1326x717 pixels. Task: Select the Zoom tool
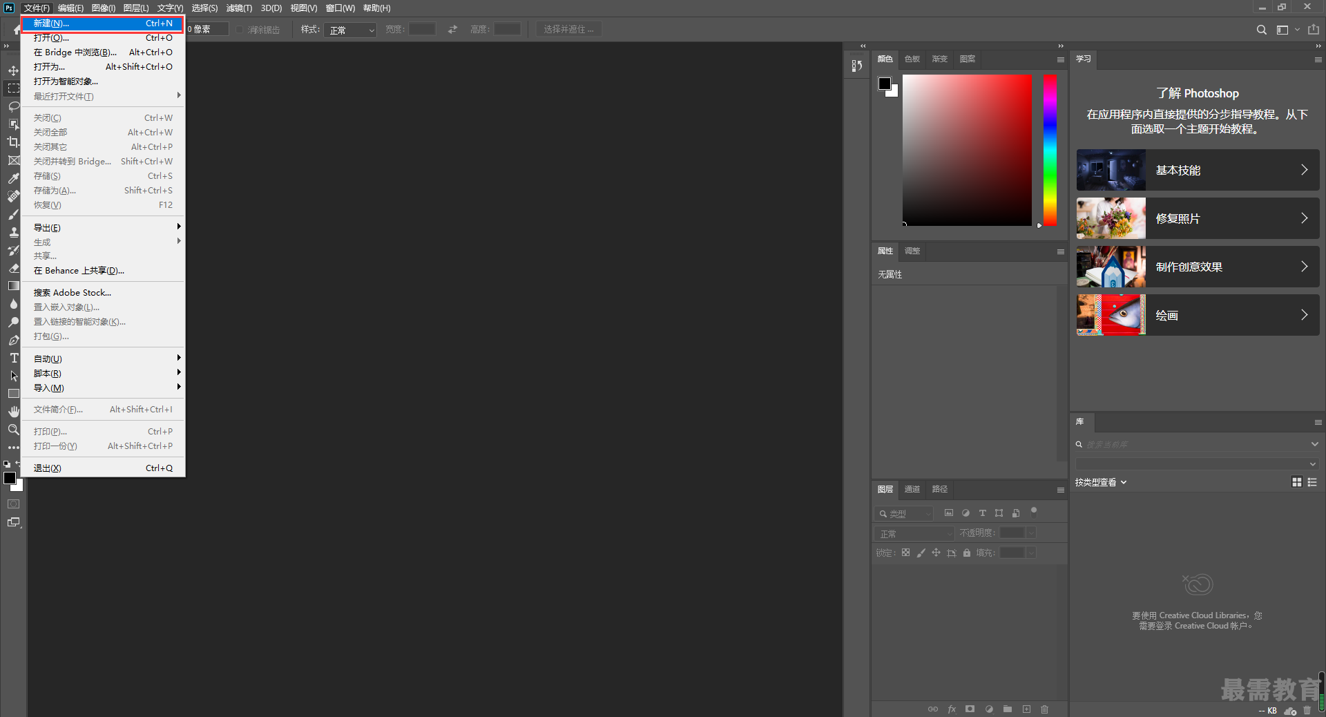tap(13, 430)
